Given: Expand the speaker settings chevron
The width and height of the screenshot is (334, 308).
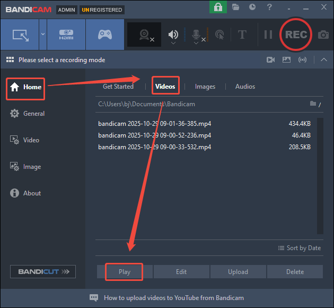Looking at the screenshot, I should click(x=173, y=44).
